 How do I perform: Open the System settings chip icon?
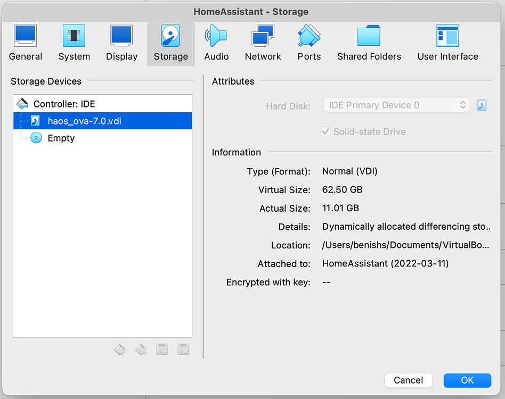tap(74, 35)
